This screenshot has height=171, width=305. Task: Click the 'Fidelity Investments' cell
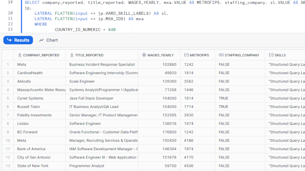(x=40, y=115)
